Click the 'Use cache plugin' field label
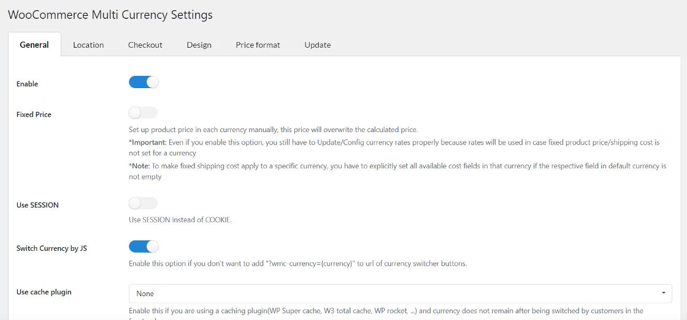The image size is (687, 320). [44, 292]
